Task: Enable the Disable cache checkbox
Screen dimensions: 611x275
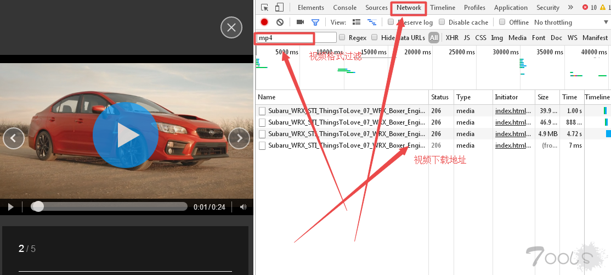Action: click(442, 22)
